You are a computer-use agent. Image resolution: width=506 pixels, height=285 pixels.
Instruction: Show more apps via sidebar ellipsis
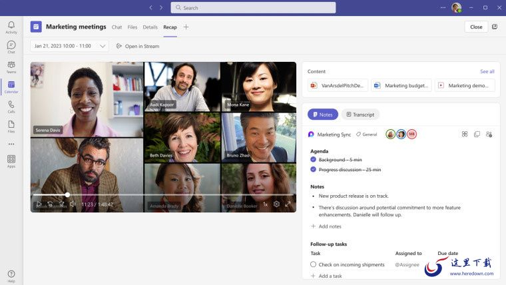11,144
